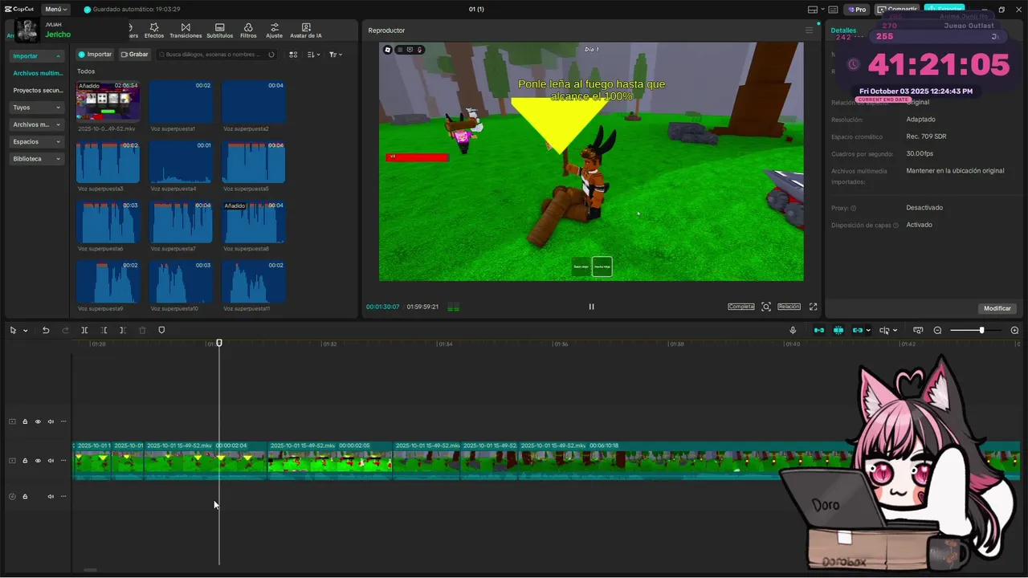Zoom in the timeline

point(1014,330)
